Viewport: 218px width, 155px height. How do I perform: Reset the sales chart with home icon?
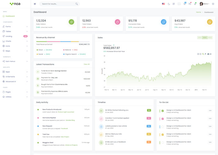click(208, 54)
